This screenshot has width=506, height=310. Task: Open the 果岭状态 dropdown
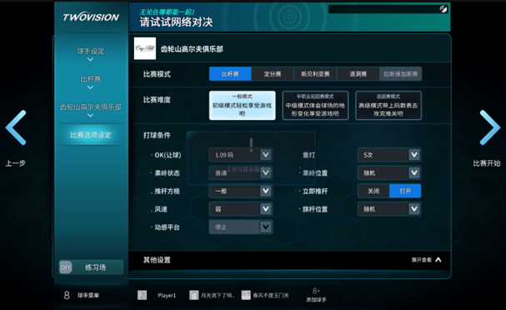[241, 172]
